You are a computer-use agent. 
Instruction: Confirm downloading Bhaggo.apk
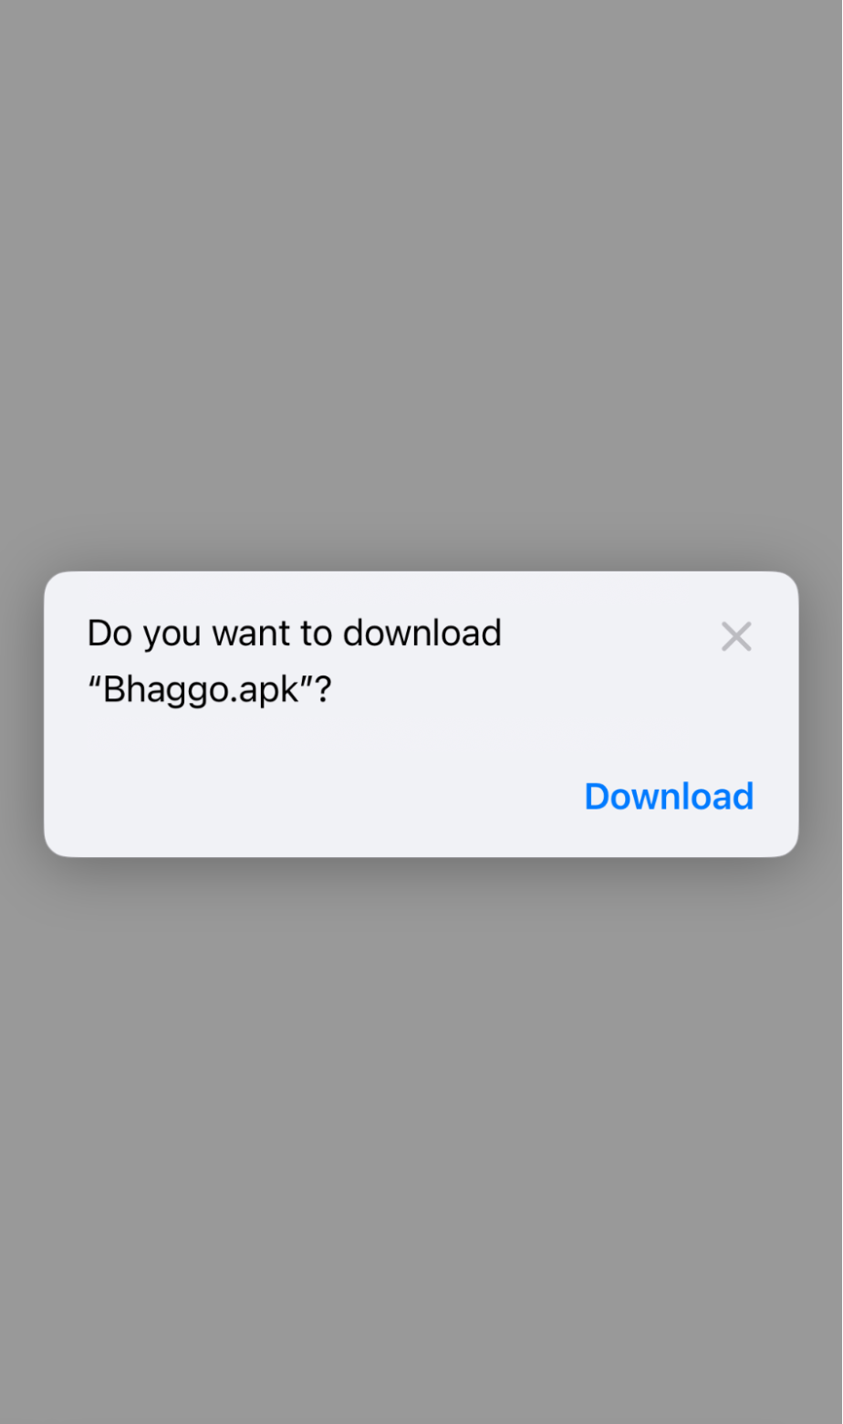669,796
